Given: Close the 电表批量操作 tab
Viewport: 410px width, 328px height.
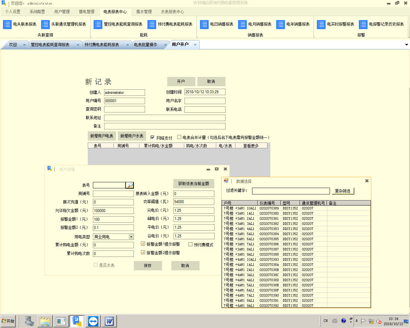Looking at the screenshot, I should tap(165, 45).
